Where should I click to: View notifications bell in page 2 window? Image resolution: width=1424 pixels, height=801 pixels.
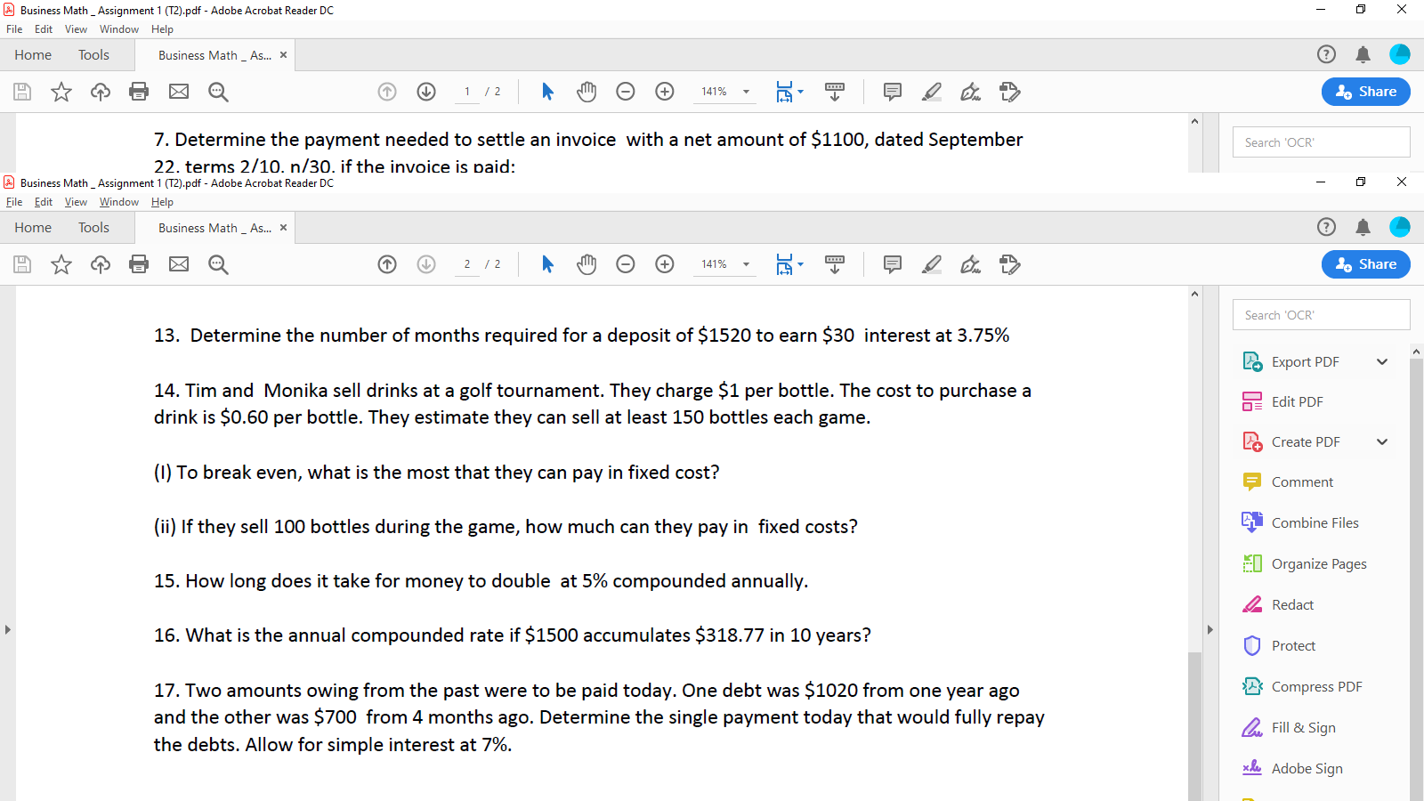[1363, 227]
